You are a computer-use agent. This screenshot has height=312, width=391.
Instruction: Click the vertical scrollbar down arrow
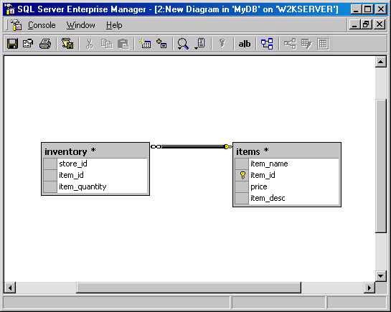click(380, 275)
